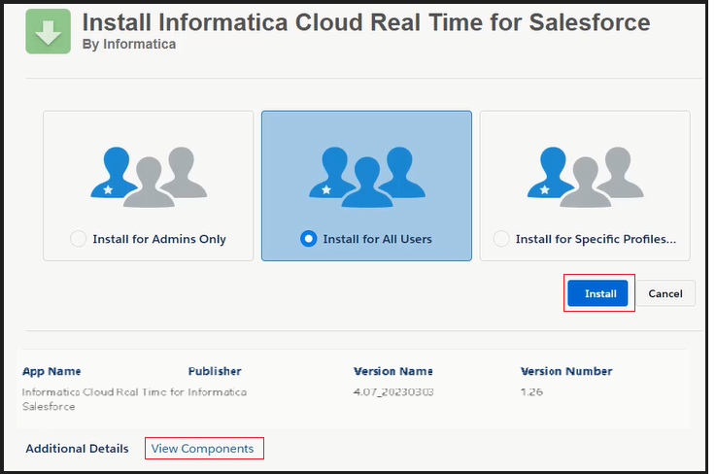Click the Version Name column header
The height and width of the screenshot is (474, 716).
pyautogui.click(x=393, y=371)
